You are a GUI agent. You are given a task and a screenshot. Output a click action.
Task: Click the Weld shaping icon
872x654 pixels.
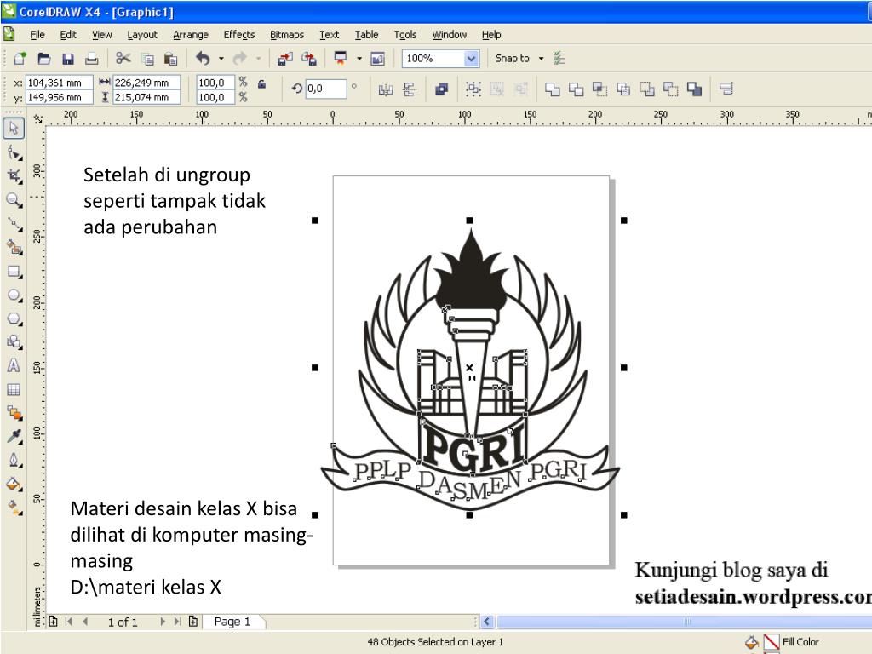pyautogui.click(x=552, y=89)
